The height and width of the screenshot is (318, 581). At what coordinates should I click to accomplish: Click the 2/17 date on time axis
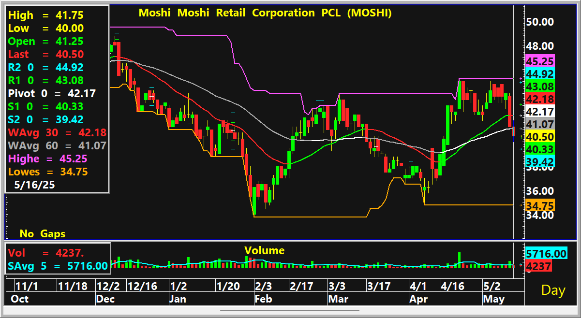(x=301, y=286)
